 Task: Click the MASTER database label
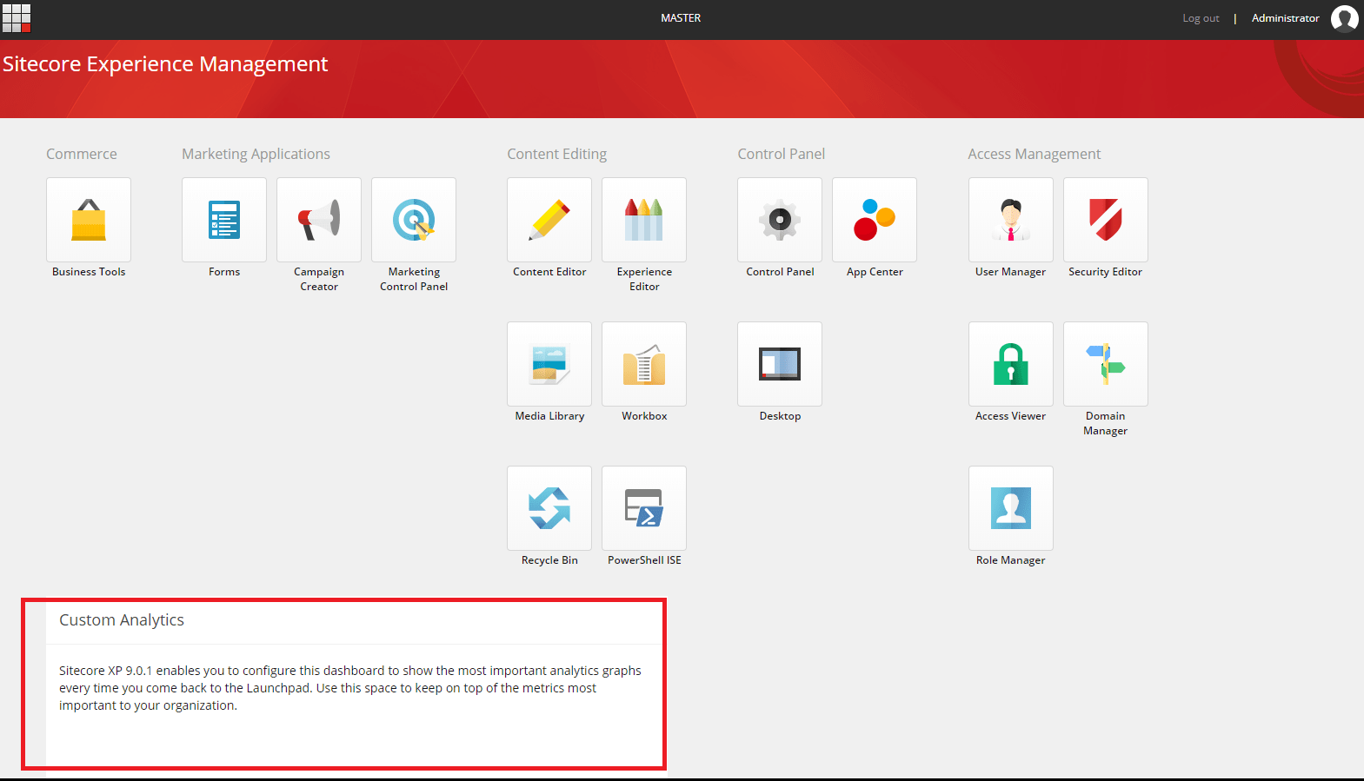point(681,18)
